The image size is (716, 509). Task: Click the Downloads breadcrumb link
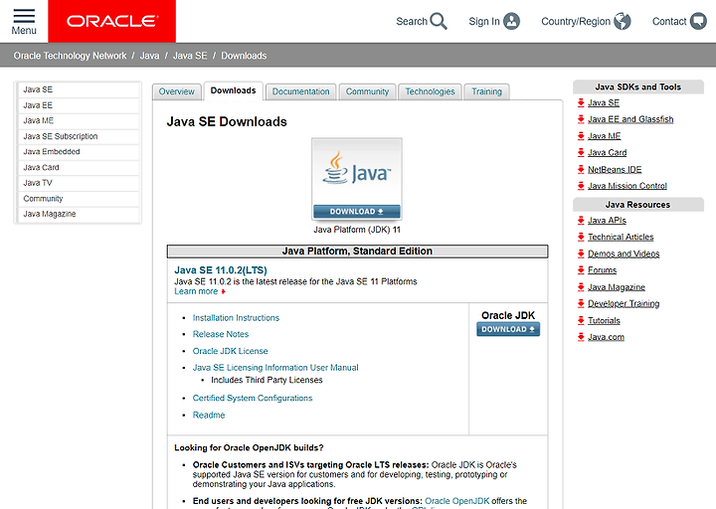(x=244, y=56)
